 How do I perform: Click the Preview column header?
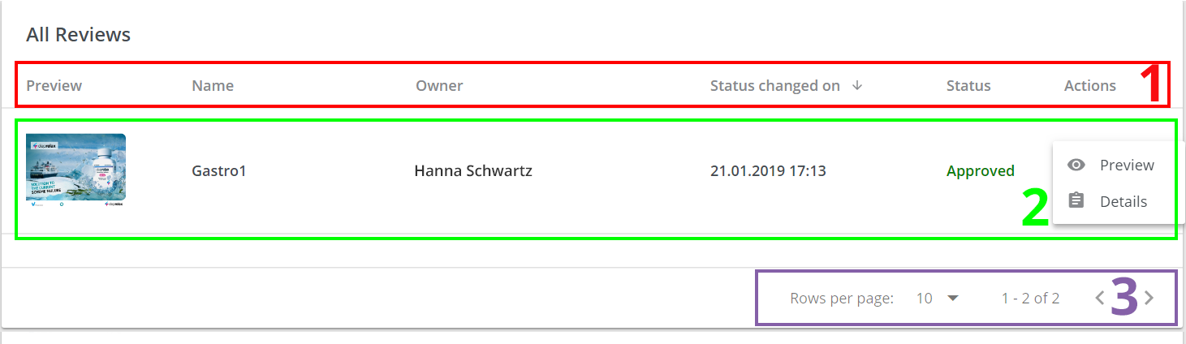tap(54, 85)
